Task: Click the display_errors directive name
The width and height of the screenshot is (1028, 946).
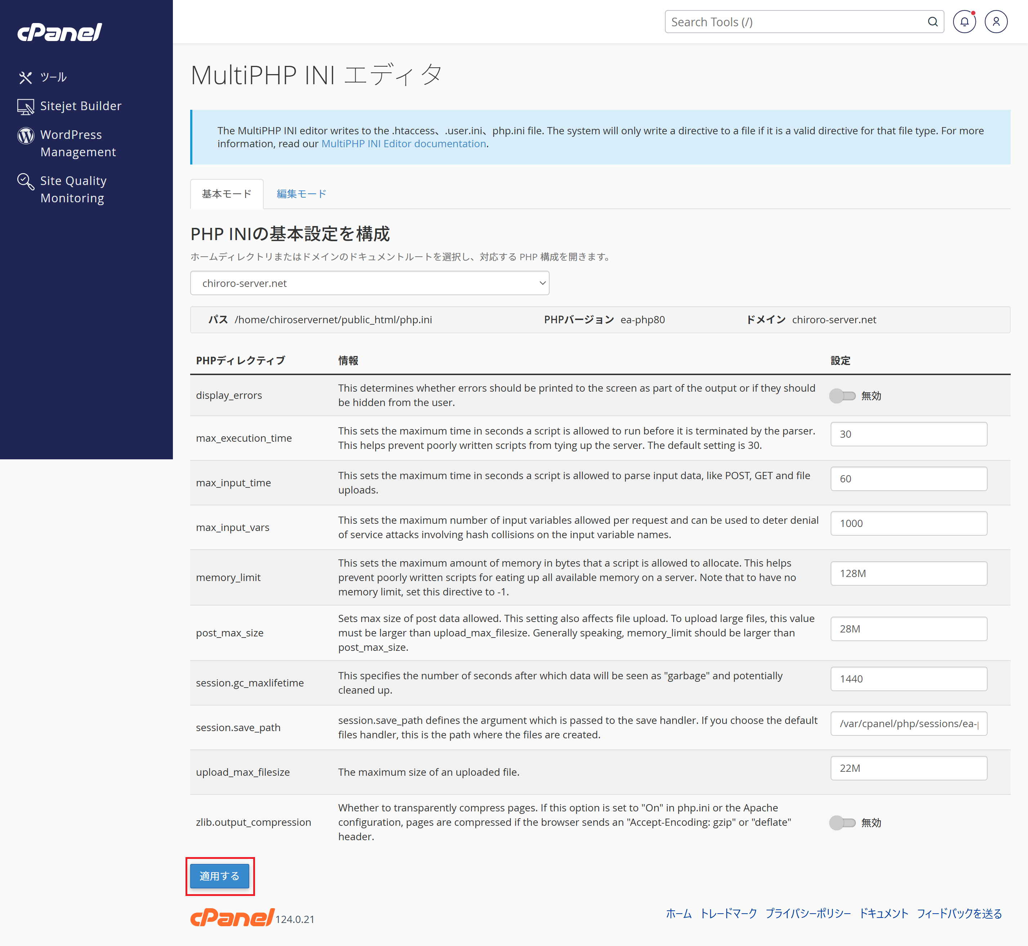Action: pos(229,395)
